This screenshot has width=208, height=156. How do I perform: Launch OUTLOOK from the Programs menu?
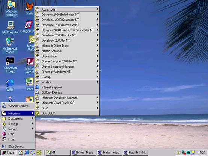(x=67, y=113)
